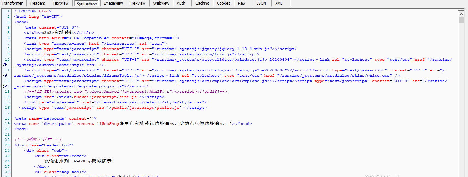Click the split-view handle above the scrollbar
Viewport: 468px width, 177px height.
click(462, 10)
